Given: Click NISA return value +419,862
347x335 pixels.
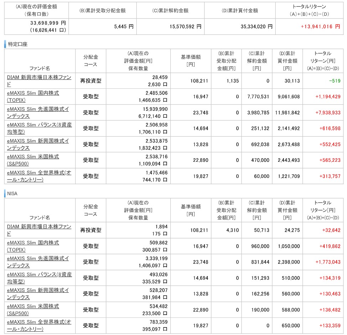Looking at the screenshot, I should [330, 246].
